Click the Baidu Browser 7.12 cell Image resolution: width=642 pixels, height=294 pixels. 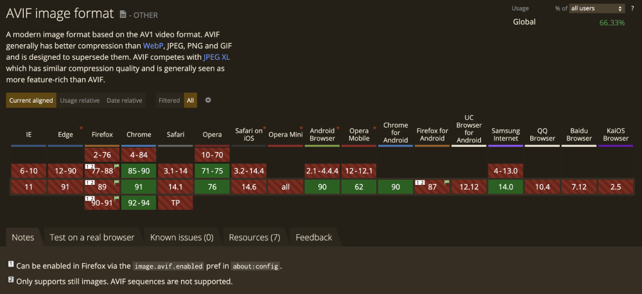coord(579,187)
